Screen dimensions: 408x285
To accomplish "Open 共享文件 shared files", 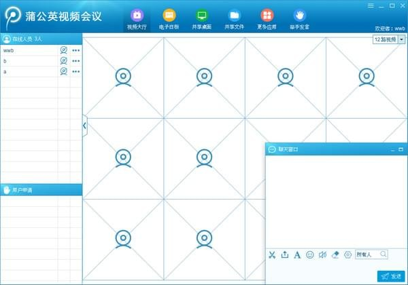I will pos(234,20).
